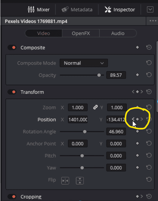Open the Metadata panel

click(x=77, y=9)
